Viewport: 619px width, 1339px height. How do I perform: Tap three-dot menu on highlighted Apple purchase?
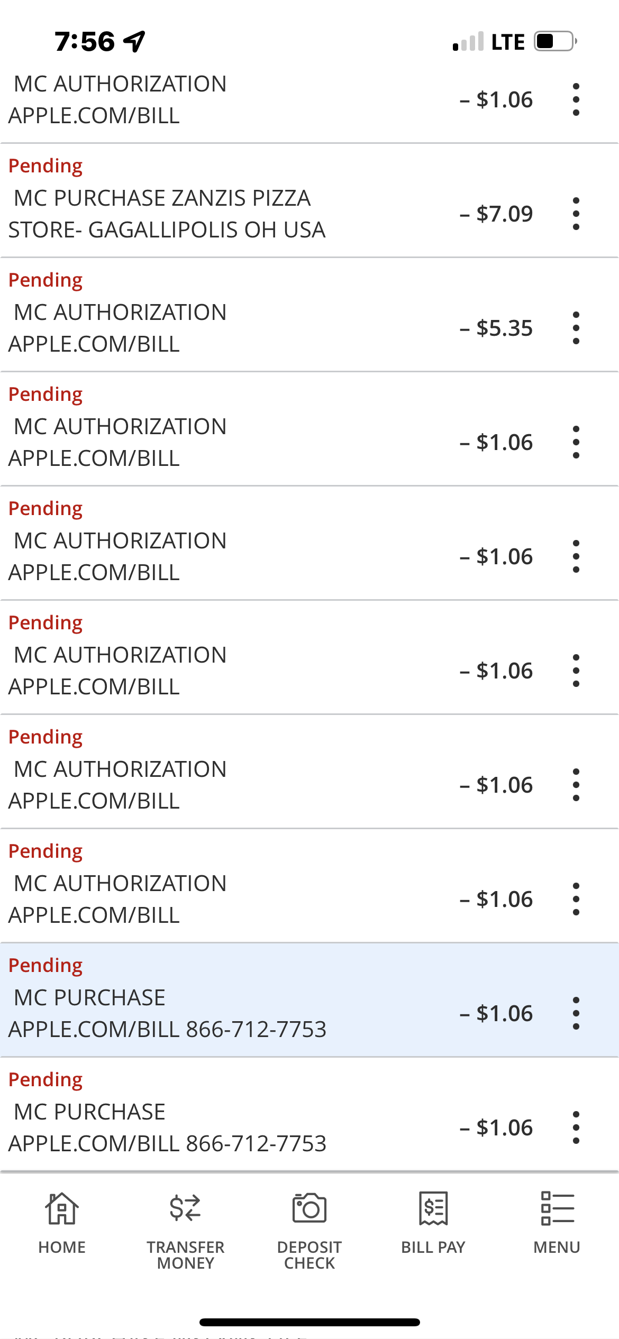576,1013
